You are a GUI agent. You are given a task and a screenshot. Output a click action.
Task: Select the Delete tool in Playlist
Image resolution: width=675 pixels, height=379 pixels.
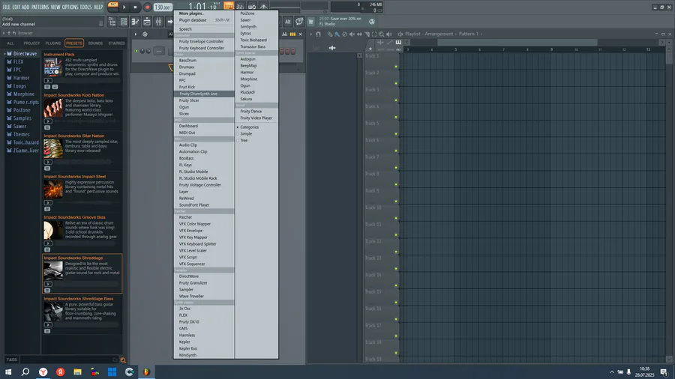coord(344,34)
